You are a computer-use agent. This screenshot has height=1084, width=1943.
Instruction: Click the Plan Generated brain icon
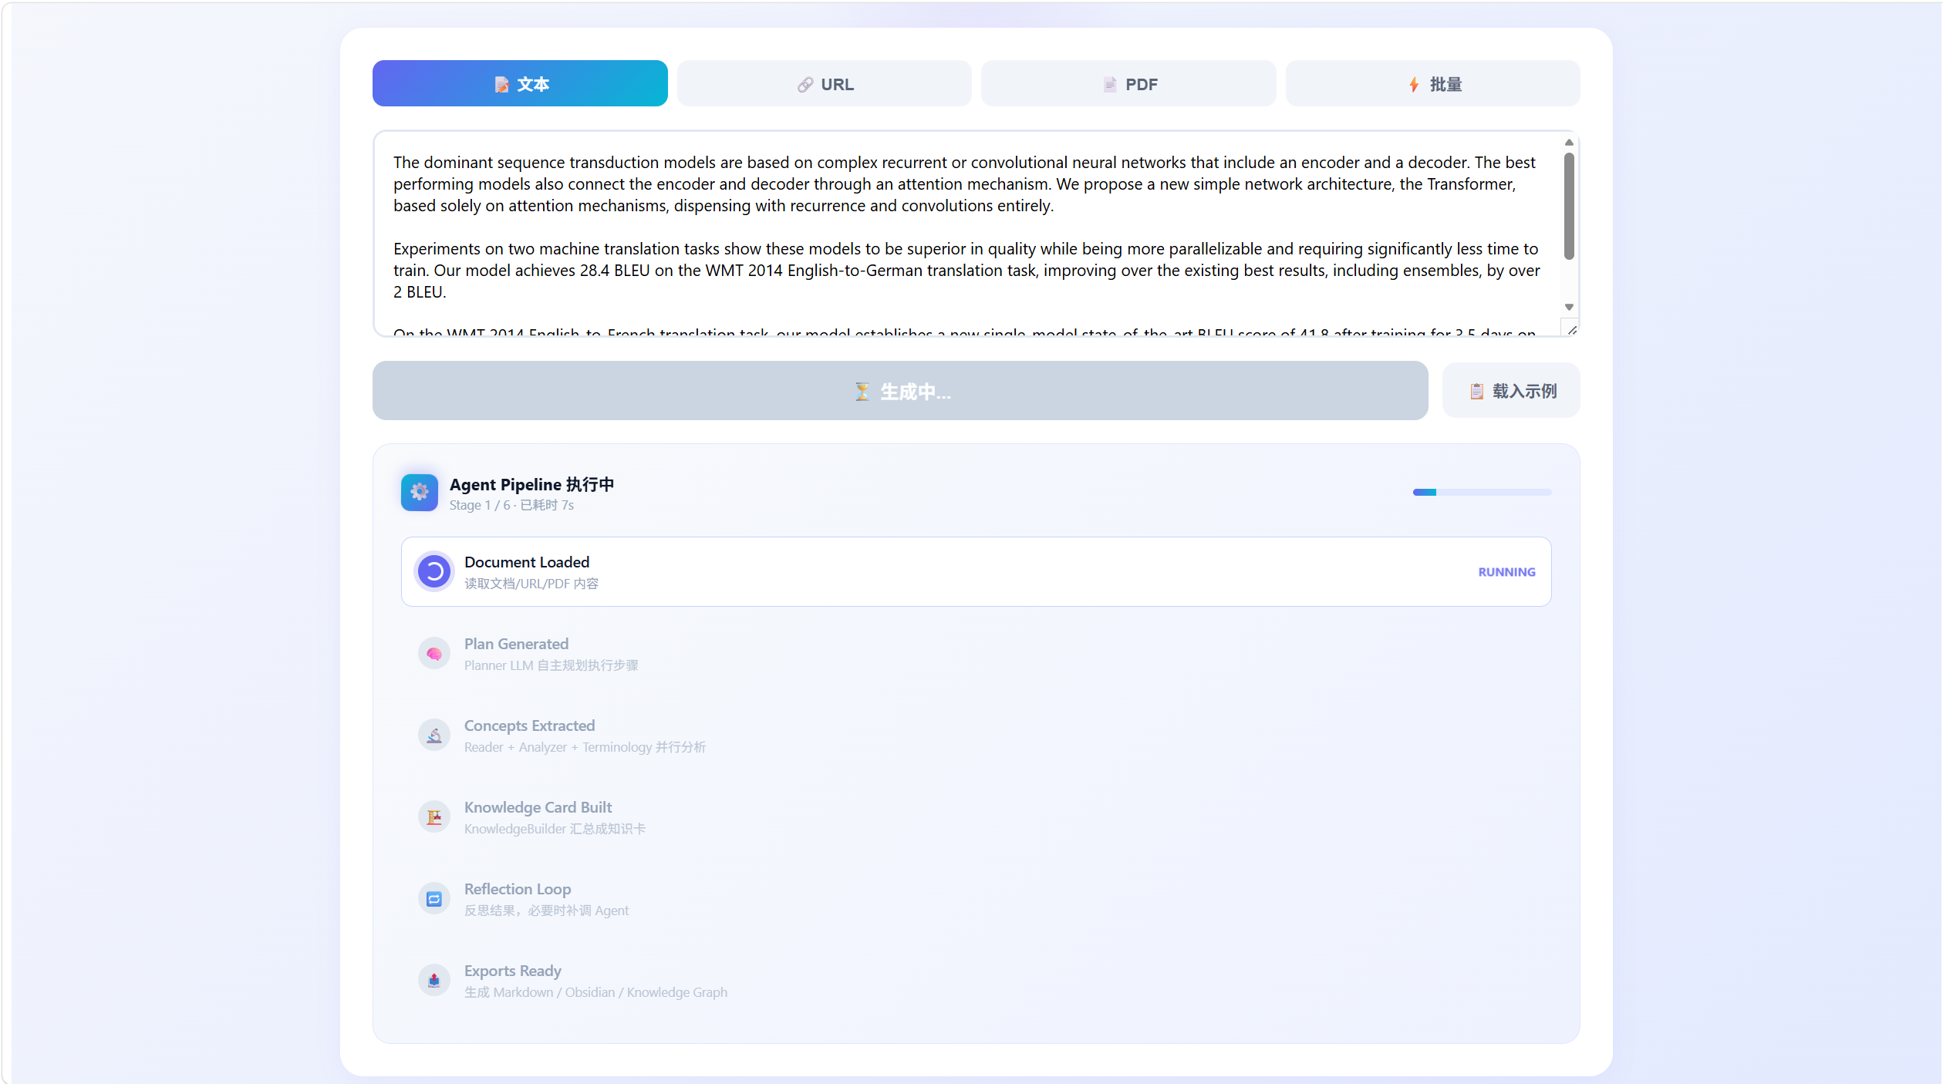[434, 654]
